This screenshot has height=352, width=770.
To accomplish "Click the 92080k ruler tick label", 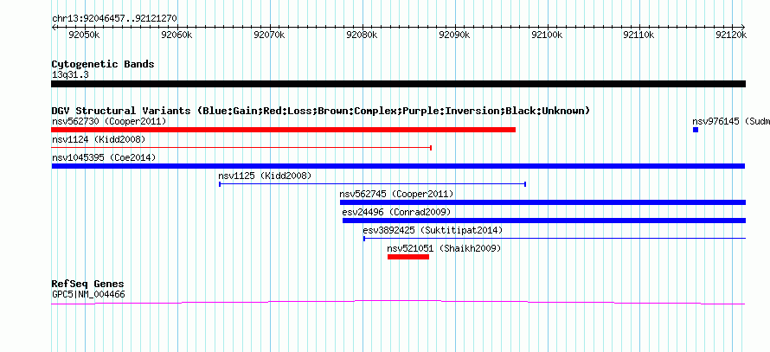I will [362, 35].
